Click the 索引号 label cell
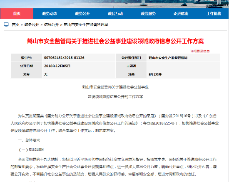The image size is (229, 182). (x=26, y=58)
